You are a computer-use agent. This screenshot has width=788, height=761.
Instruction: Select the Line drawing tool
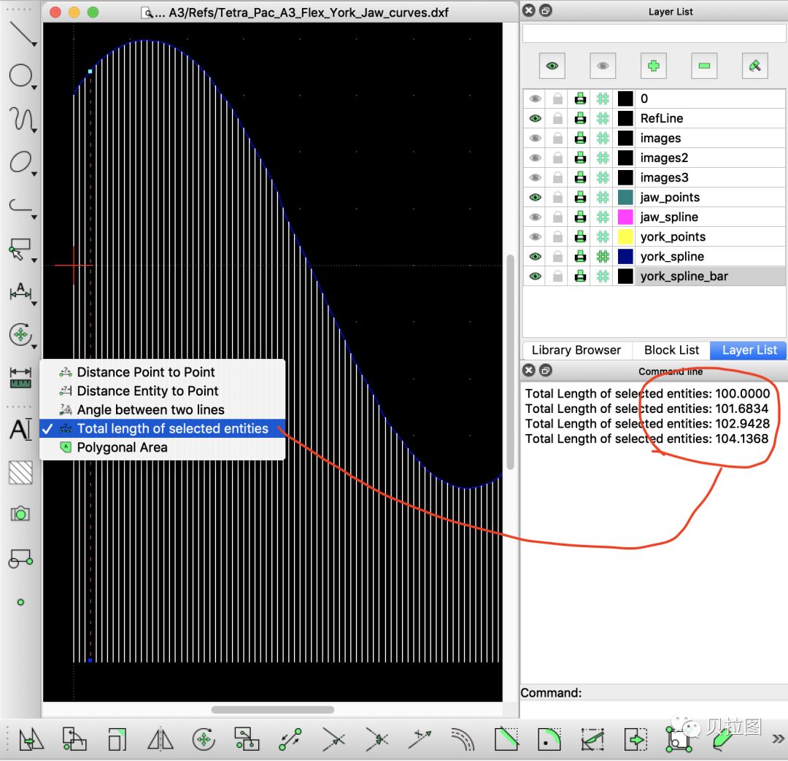[20, 33]
